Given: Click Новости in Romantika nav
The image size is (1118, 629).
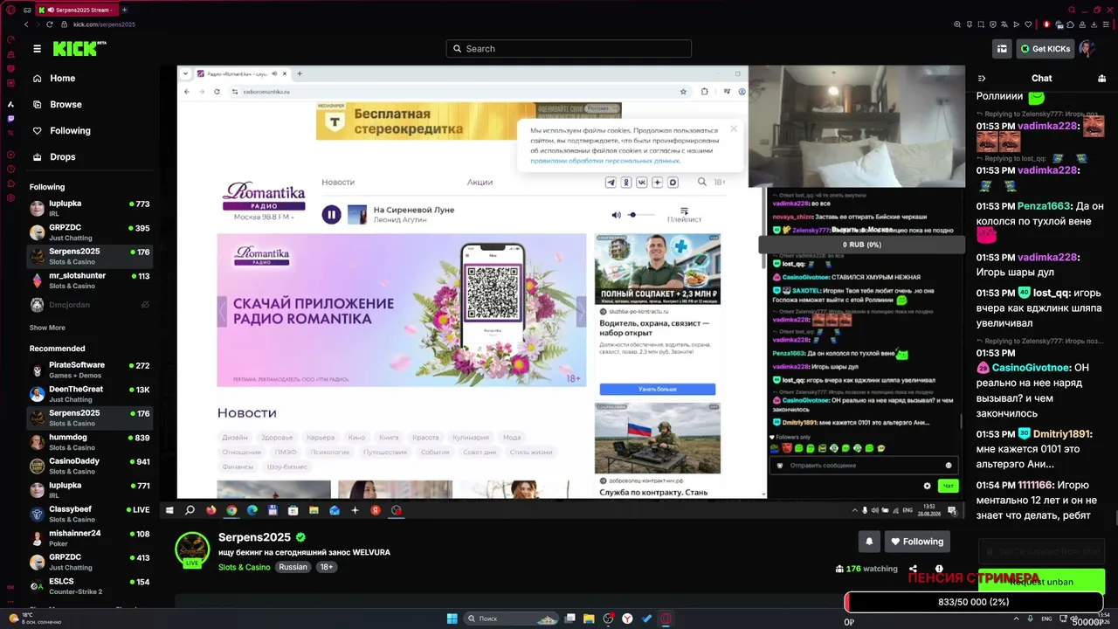Looking at the screenshot, I should click(x=338, y=182).
